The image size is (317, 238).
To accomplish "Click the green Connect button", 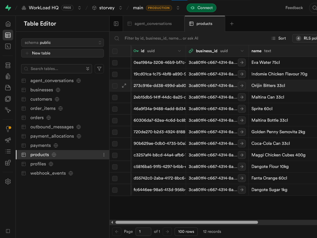I will pyautogui.click(x=201, y=8).
